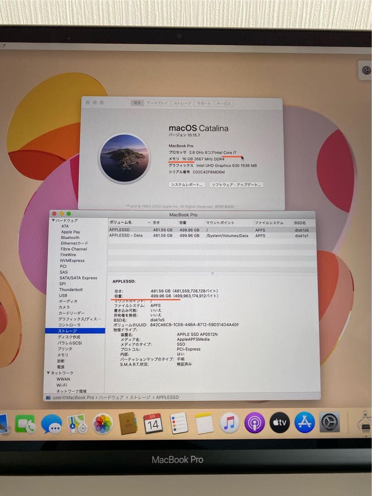
Task: Launch App Store from Dock
Action: tap(305, 423)
